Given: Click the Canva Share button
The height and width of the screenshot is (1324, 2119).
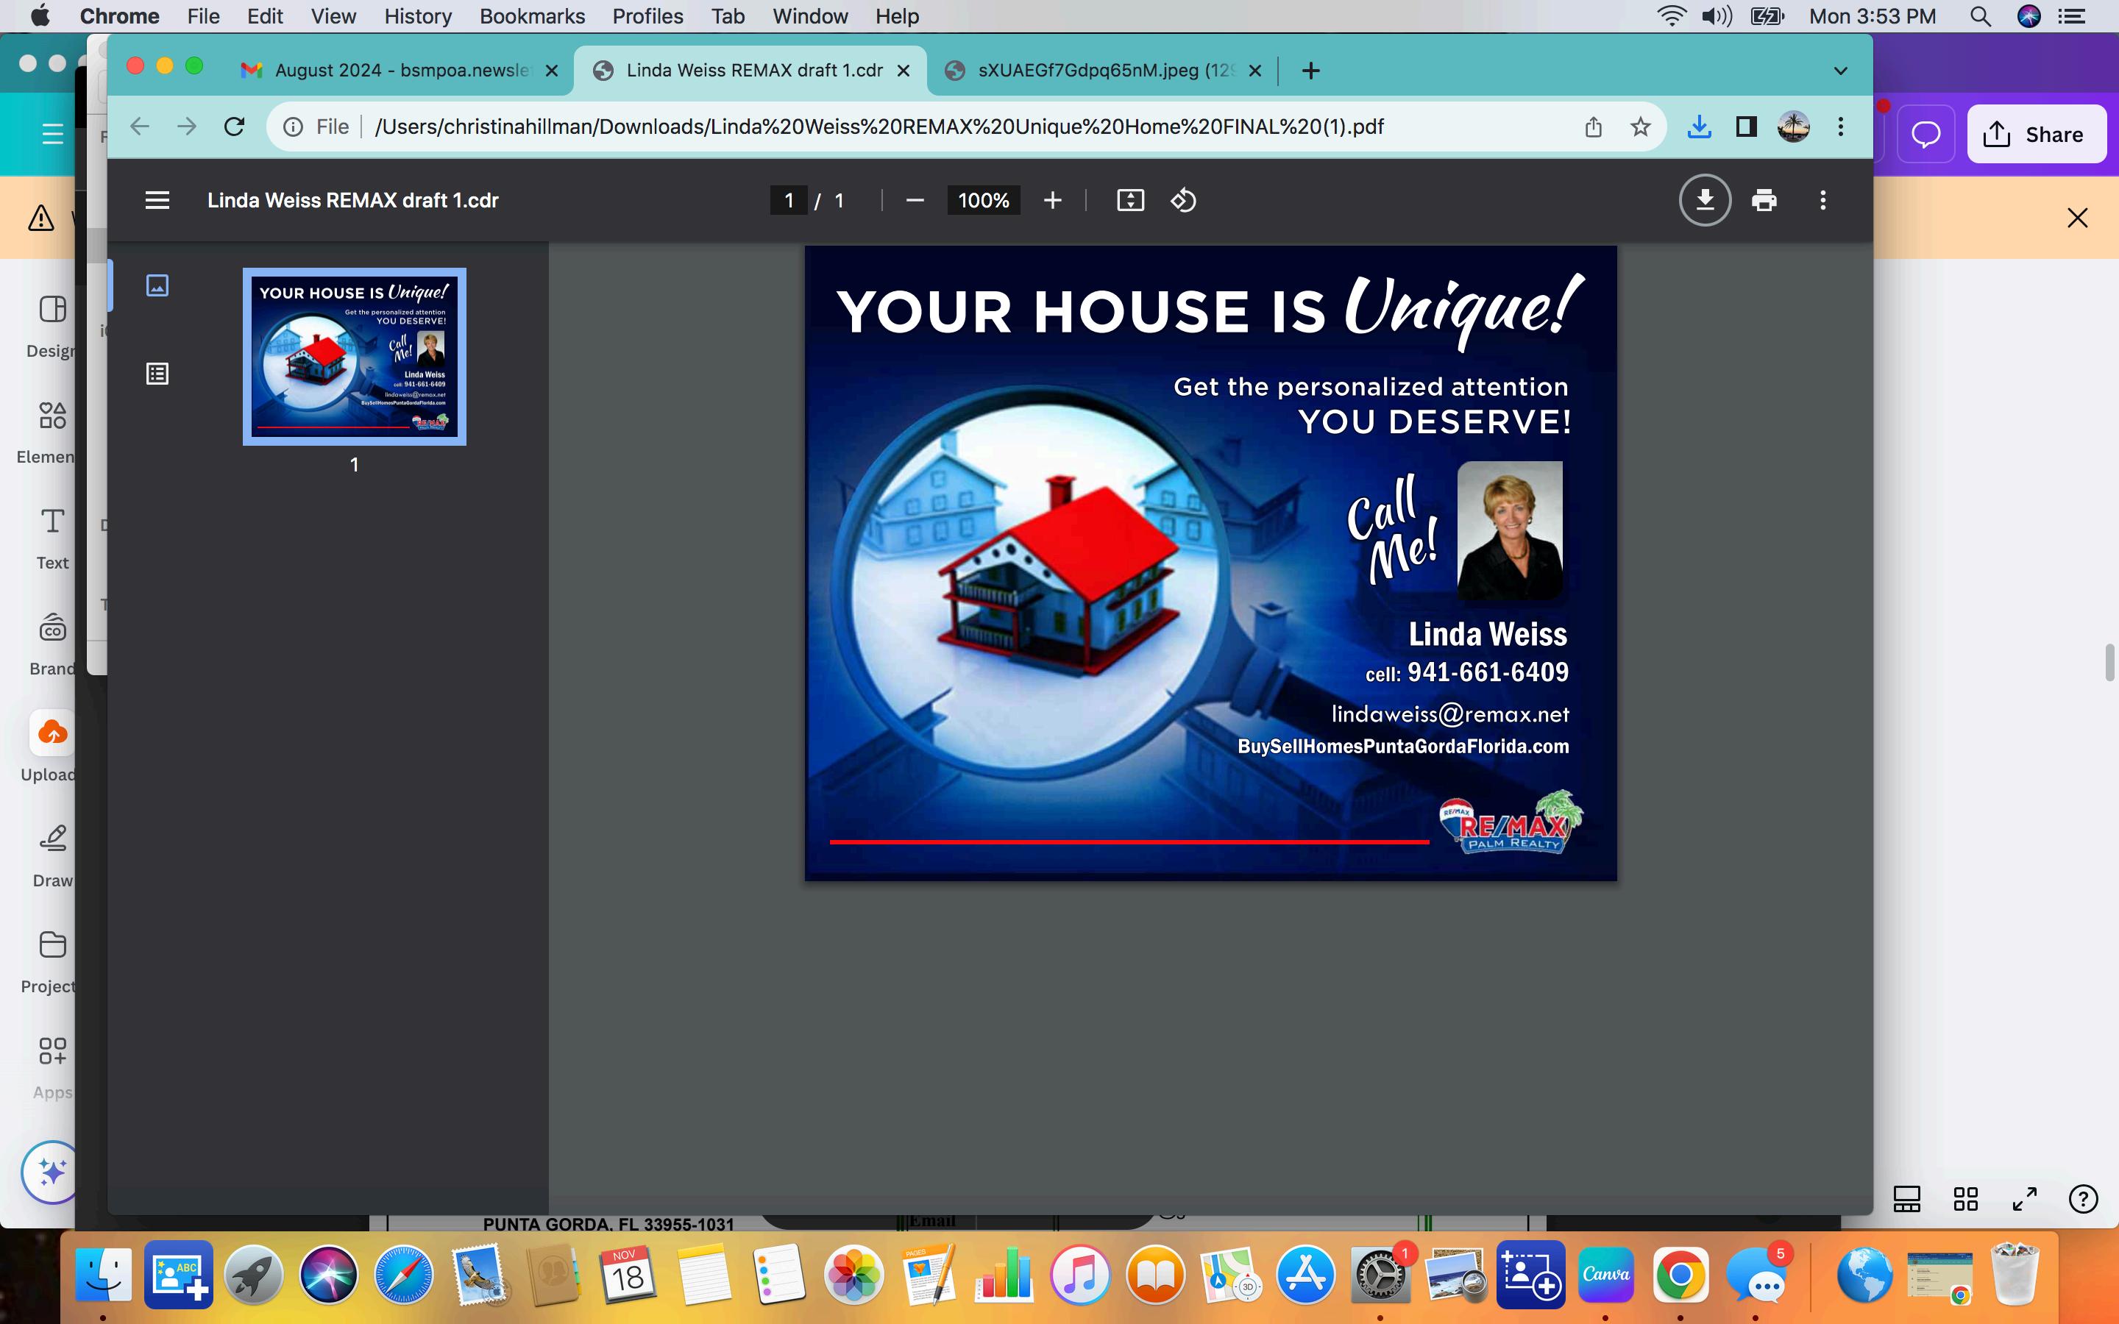Looking at the screenshot, I should pyautogui.click(x=2036, y=134).
